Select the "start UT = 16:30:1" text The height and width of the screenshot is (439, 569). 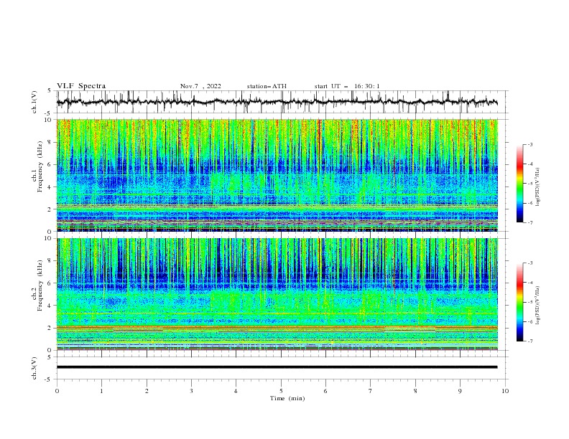347,86
